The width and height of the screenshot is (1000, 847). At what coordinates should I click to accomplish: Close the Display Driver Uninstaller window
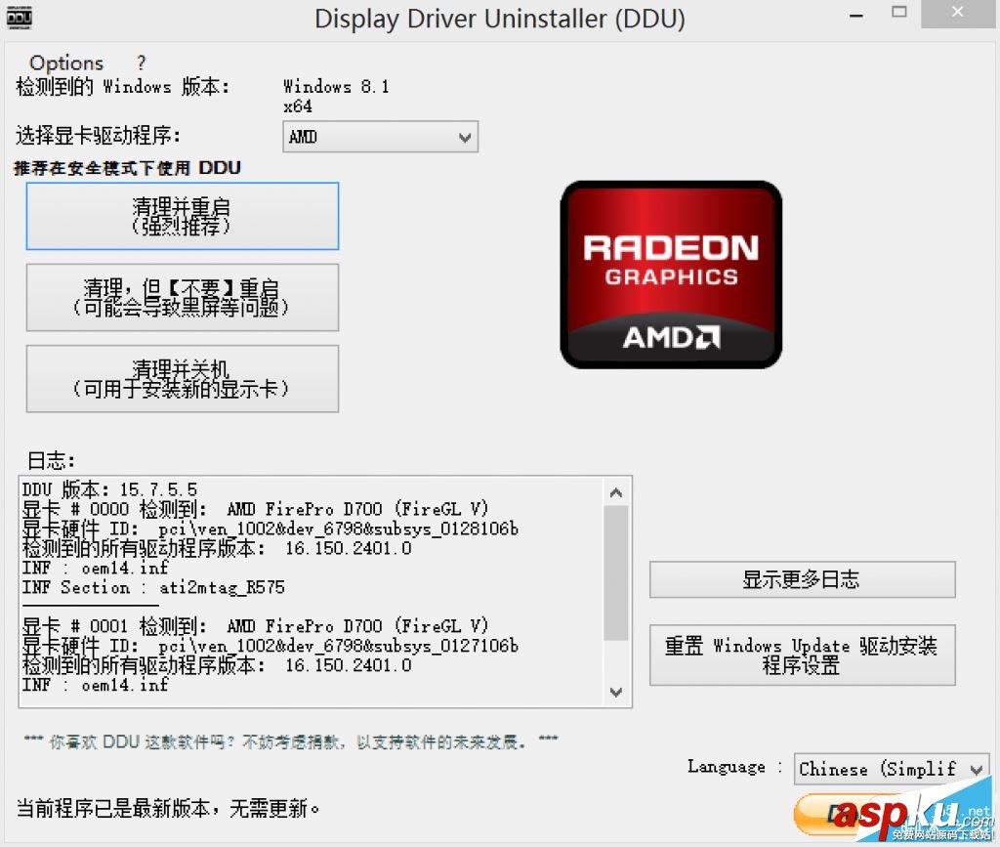(x=957, y=12)
